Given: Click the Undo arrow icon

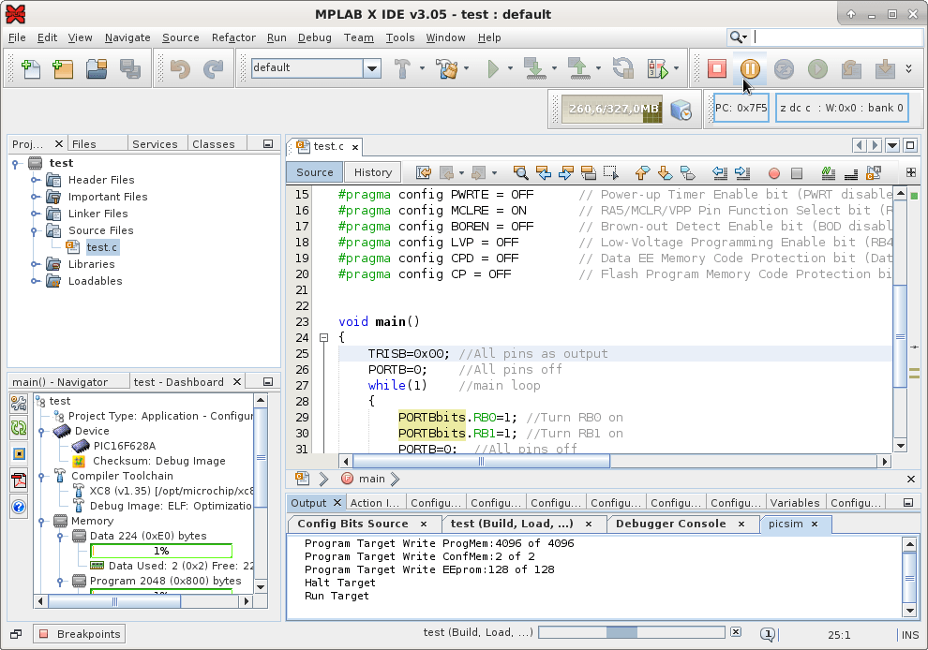Looking at the screenshot, I should (x=180, y=68).
